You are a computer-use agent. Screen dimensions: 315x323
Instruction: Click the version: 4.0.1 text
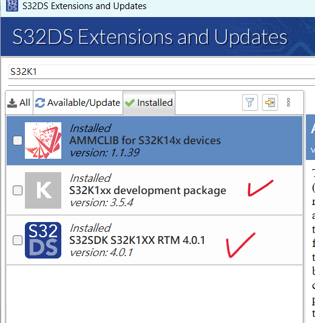click(101, 252)
